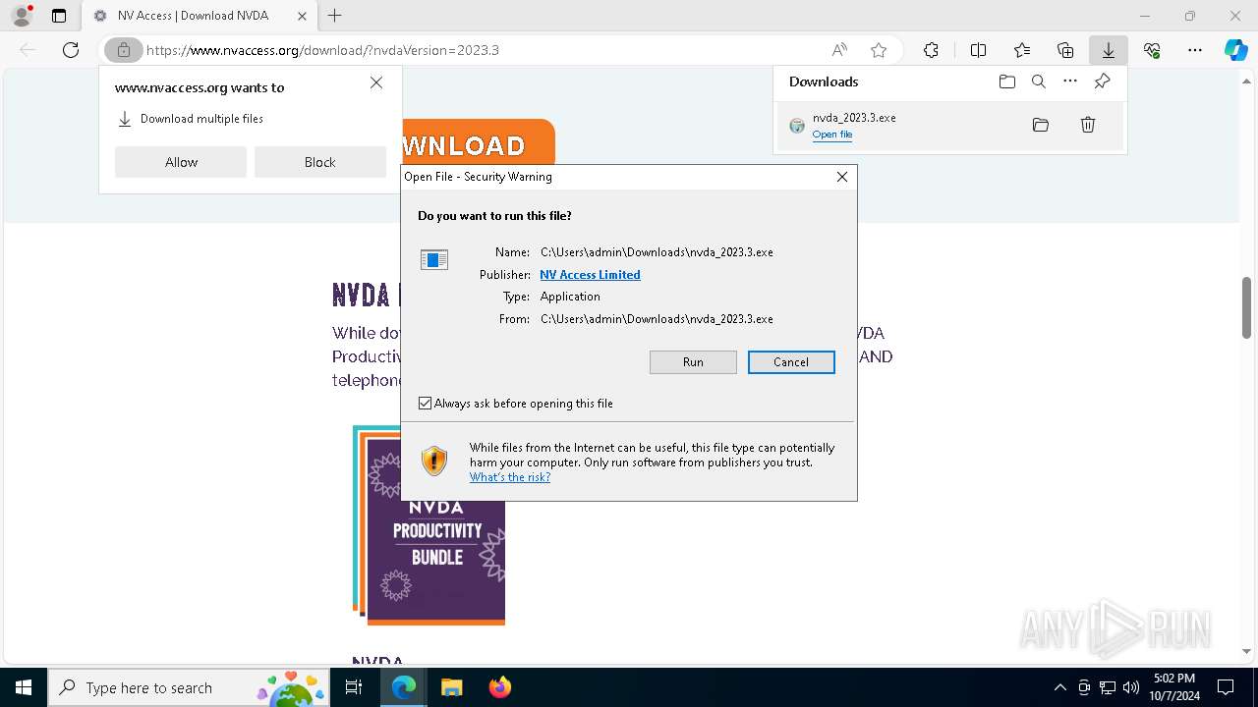The width and height of the screenshot is (1258, 707).
Task: Open Edge Settings and more menu
Action: tap(1195, 50)
